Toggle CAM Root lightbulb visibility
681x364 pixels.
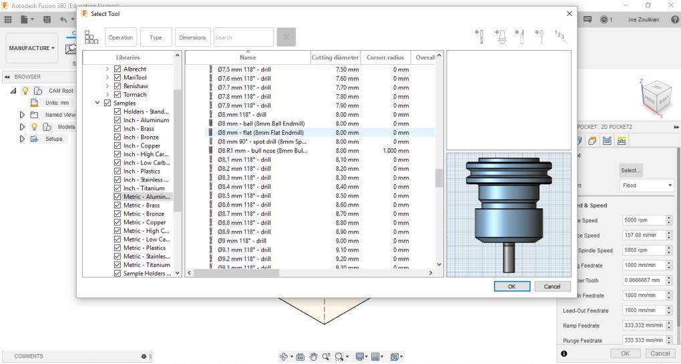[27, 91]
